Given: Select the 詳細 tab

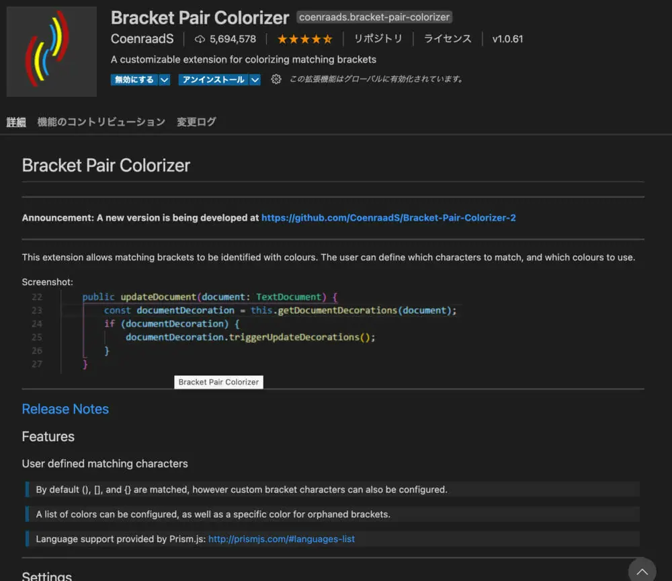Looking at the screenshot, I should (x=16, y=122).
